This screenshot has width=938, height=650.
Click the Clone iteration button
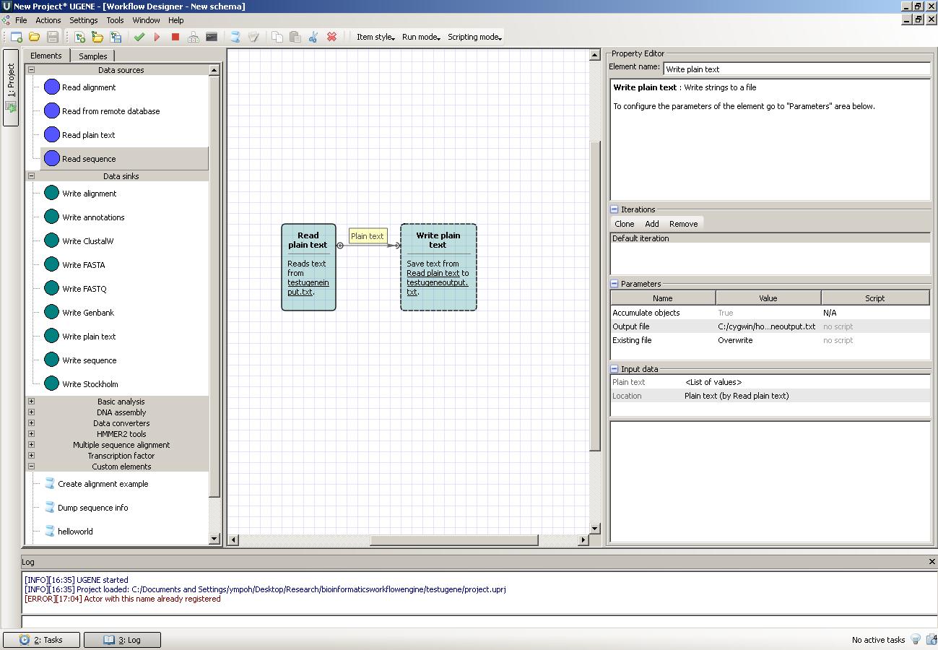point(624,224)
